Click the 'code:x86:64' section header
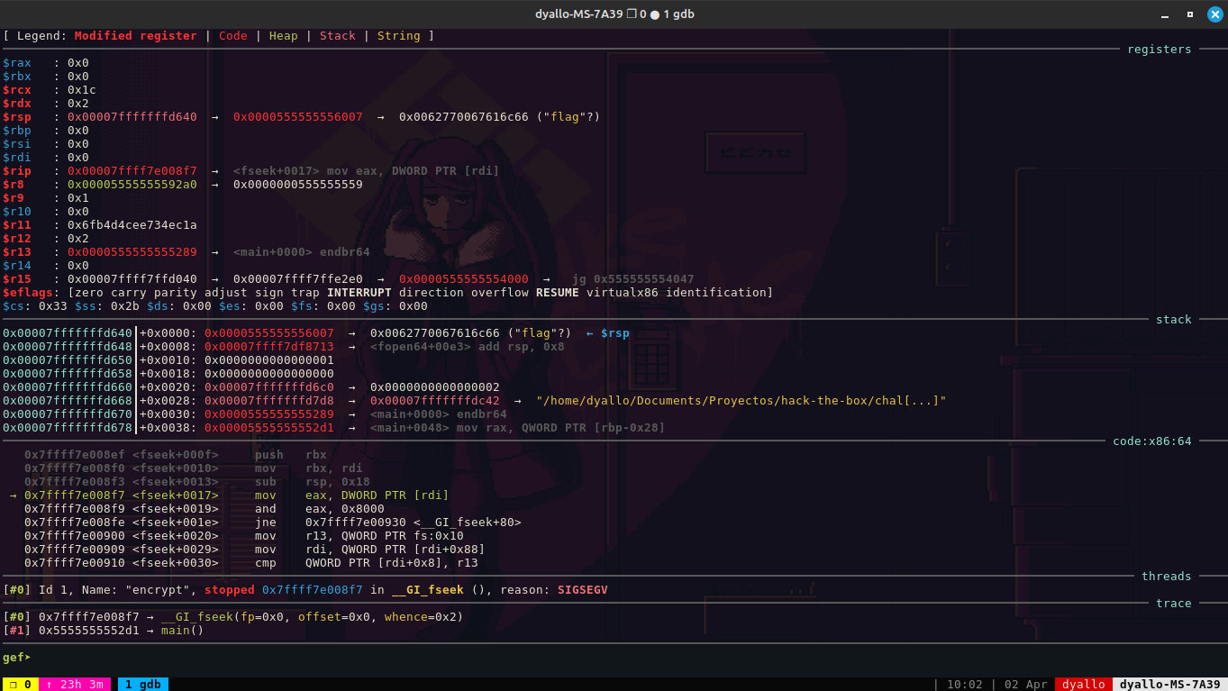The image size is (1228, 691). pyautogui.click(x=1151, y=441)
